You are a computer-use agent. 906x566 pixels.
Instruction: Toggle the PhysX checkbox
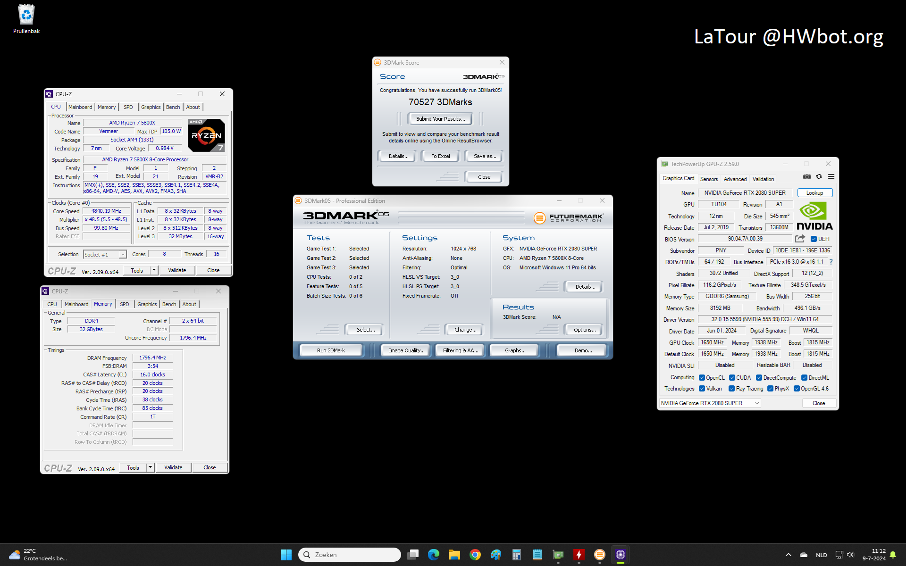coord(770,389)
